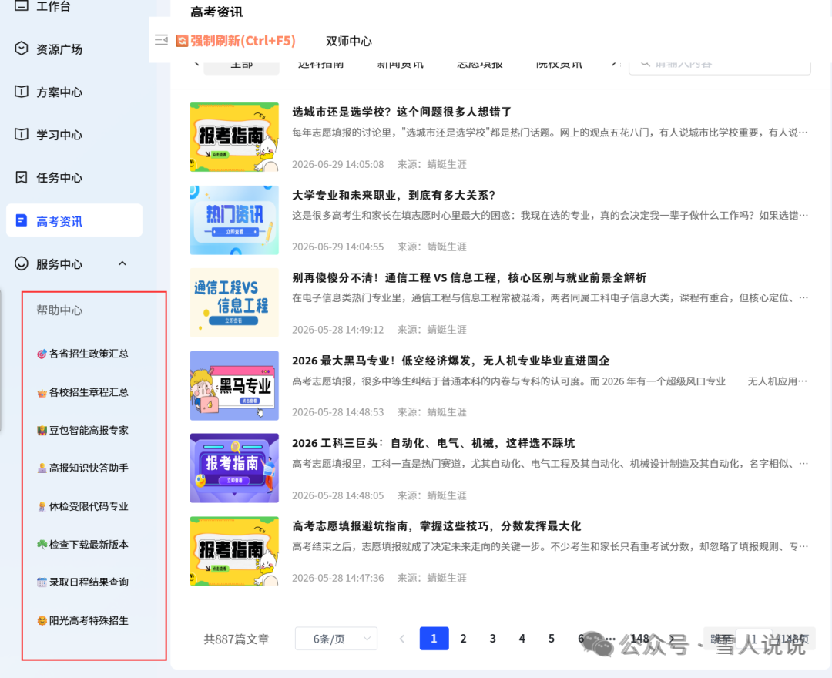Viewport: 832px width, 678px height.
Task: Go to page 3
Action: pos(493,639)
